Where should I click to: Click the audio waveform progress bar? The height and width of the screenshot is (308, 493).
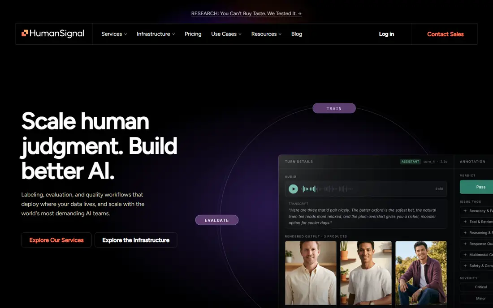tap(327, 188)
